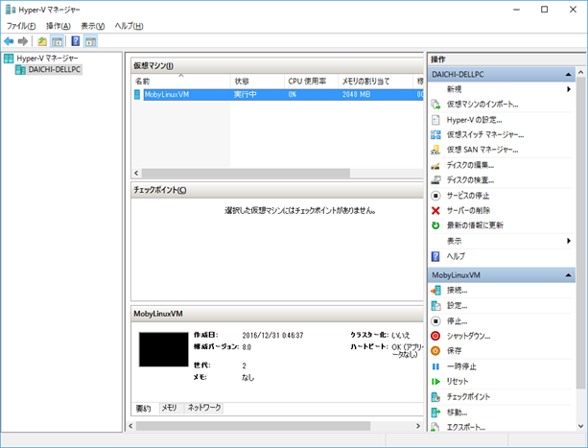Click the up-one-level folder toolbar icon
This screenshot has height=448, width=588.
tap(42, 41)
